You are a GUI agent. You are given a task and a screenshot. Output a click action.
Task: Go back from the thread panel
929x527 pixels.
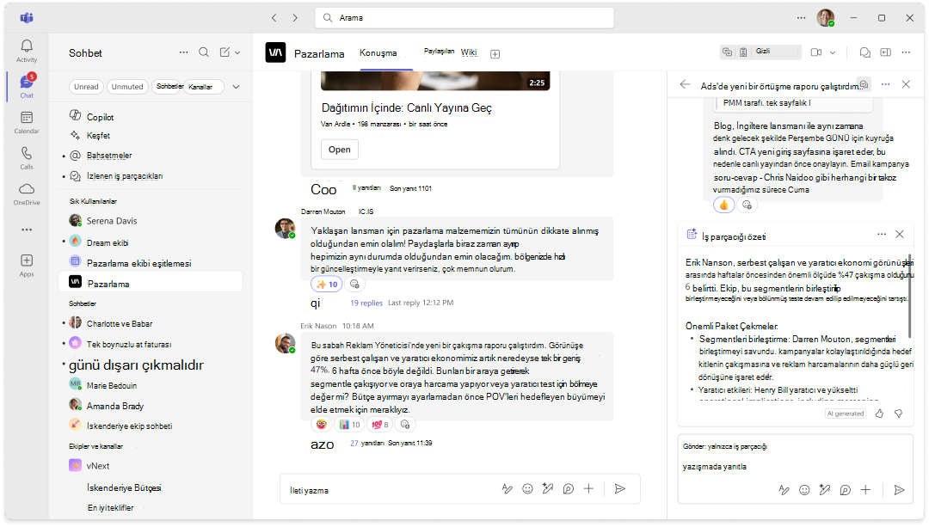point(686,84)
